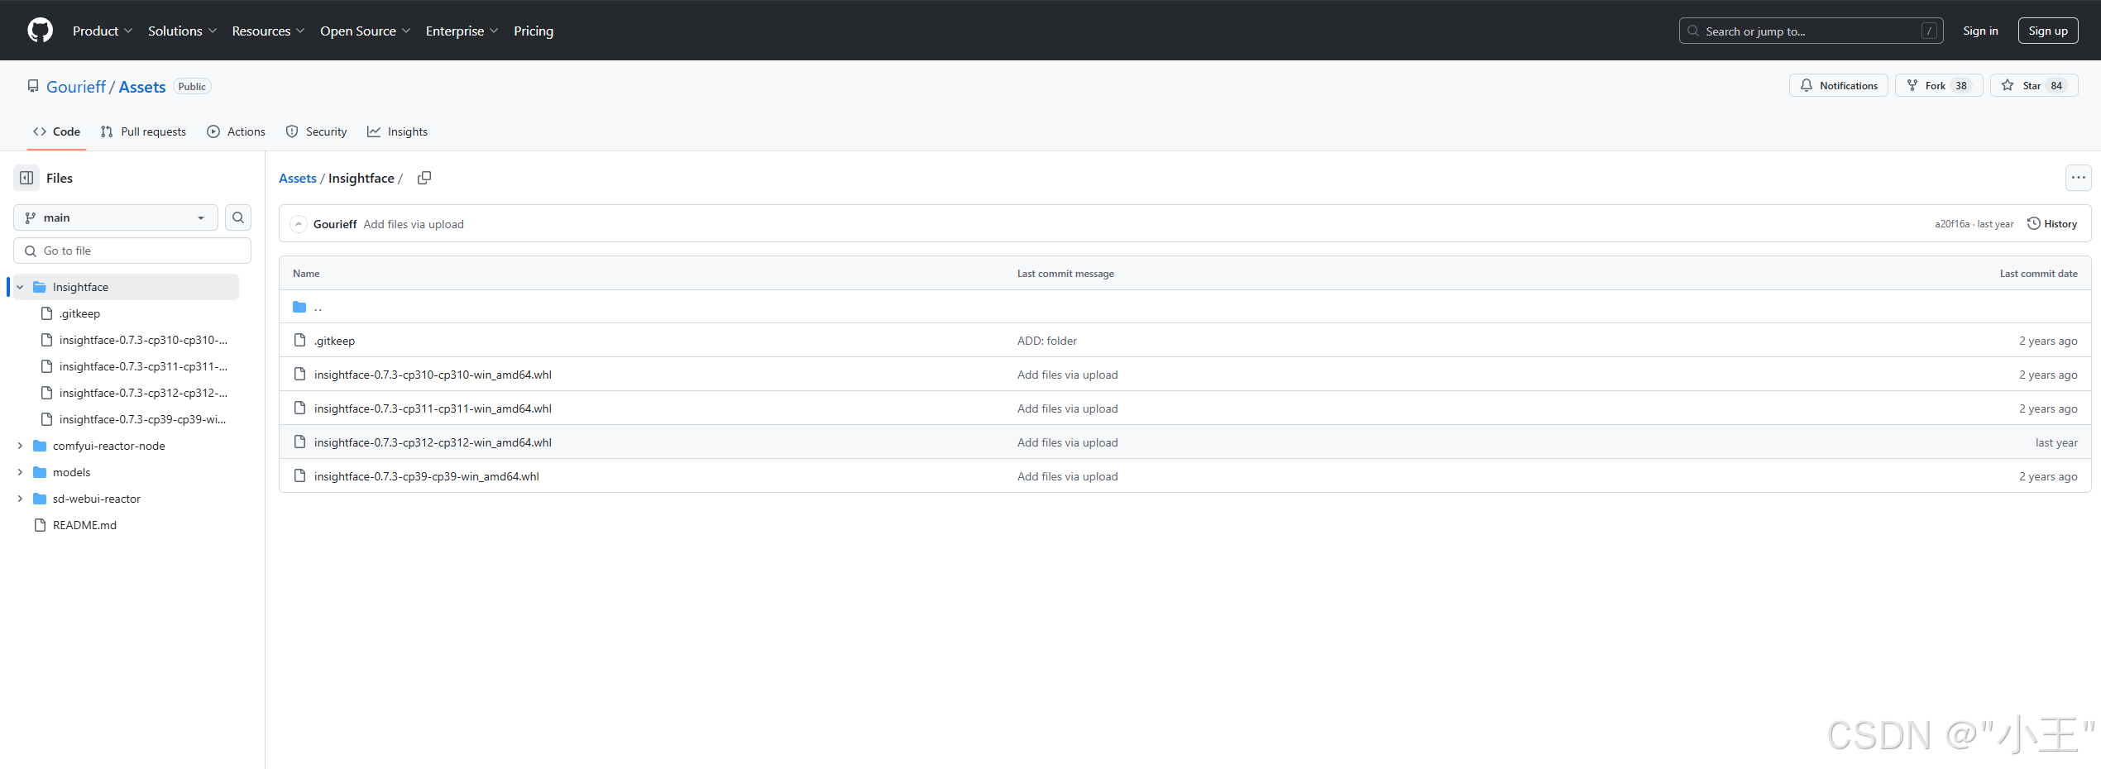Open the Gourieff owner link

point(76,87)
